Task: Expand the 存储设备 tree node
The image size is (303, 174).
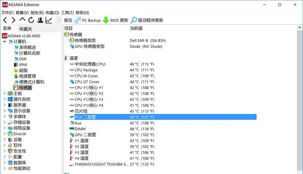Action: tap(5, 122)
